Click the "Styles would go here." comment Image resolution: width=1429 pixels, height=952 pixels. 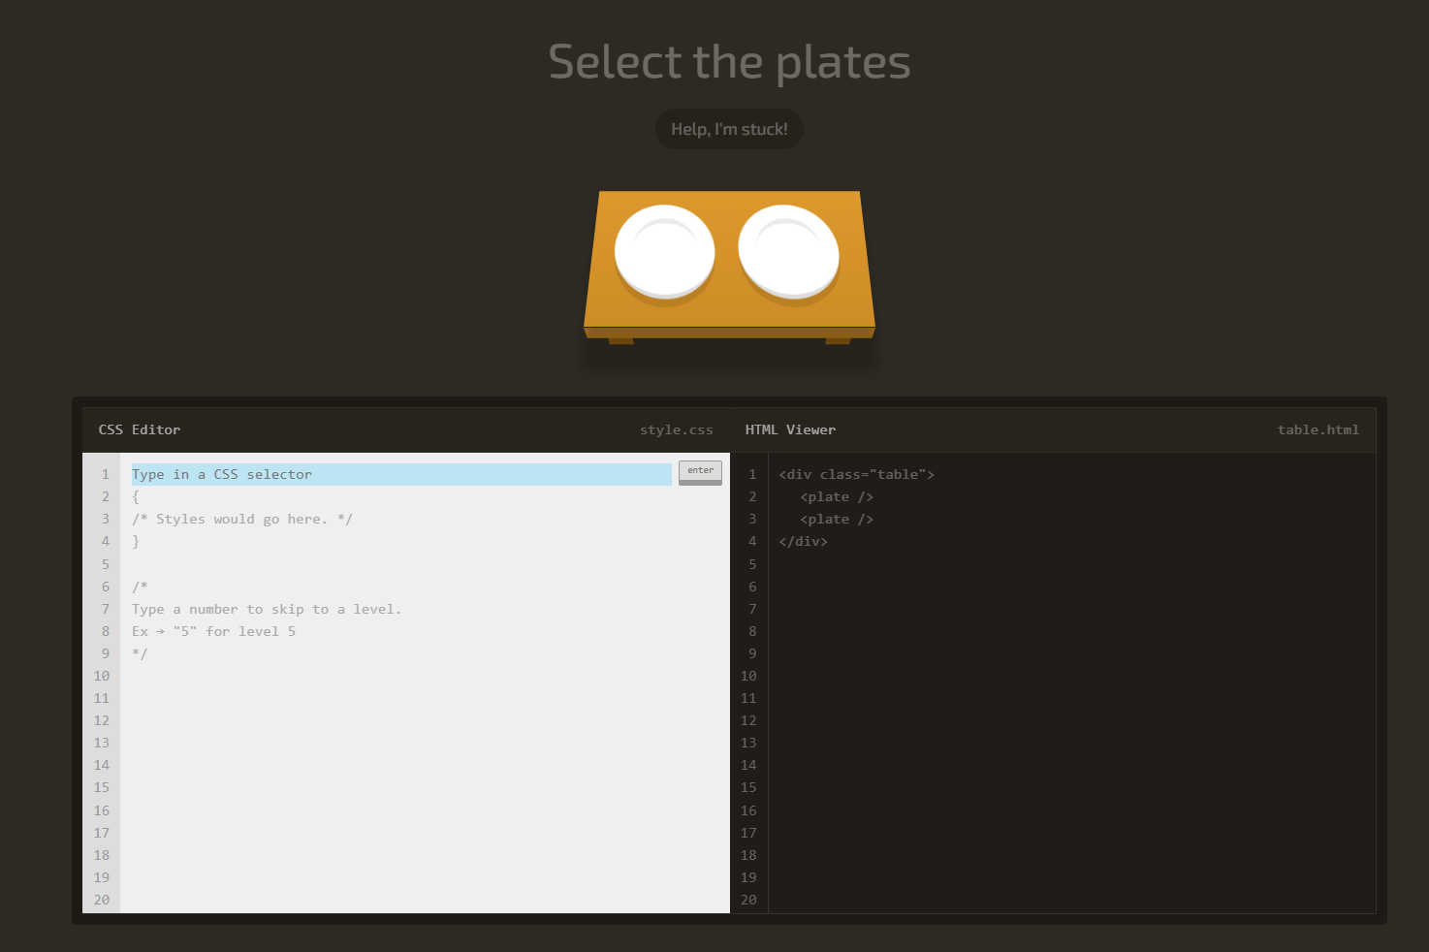coord(242,519)
